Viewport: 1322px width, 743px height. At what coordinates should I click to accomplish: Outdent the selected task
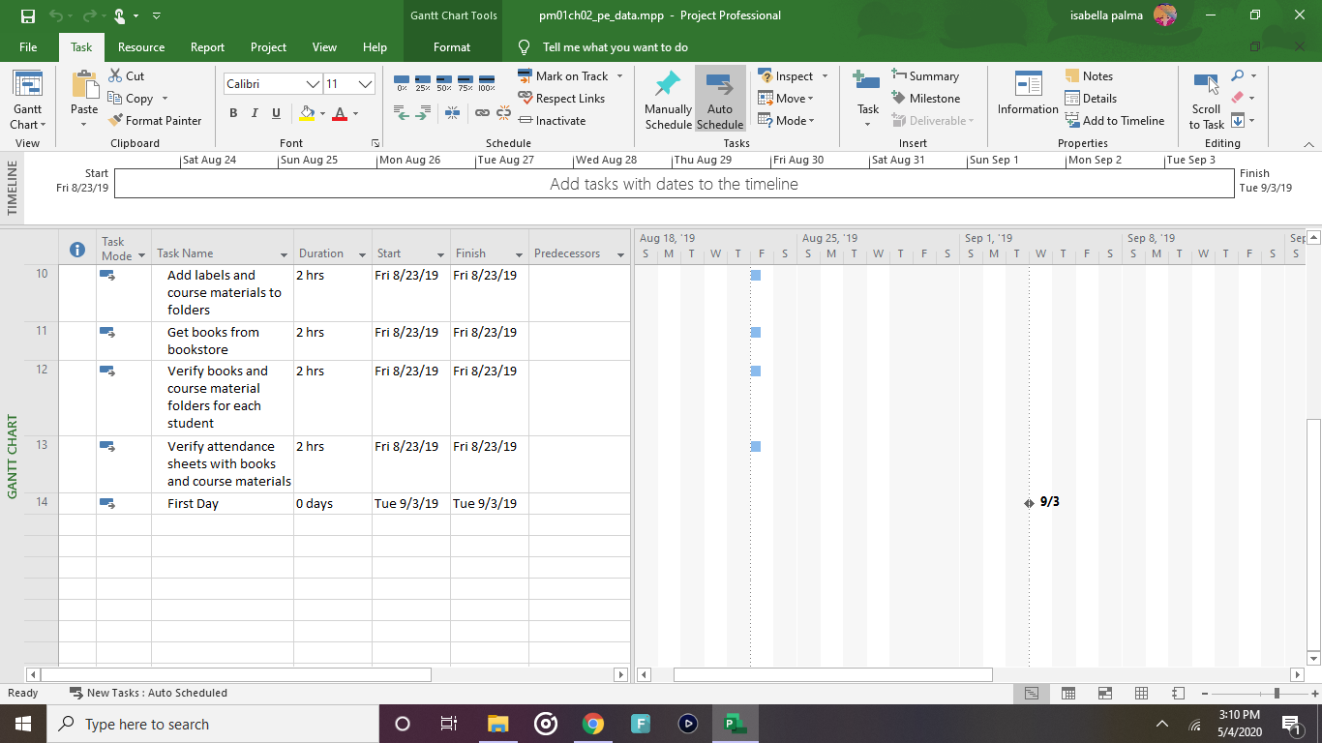coord(402,113)
